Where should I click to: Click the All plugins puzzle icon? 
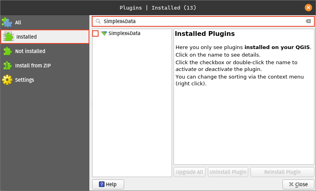(x=7, y=22)
